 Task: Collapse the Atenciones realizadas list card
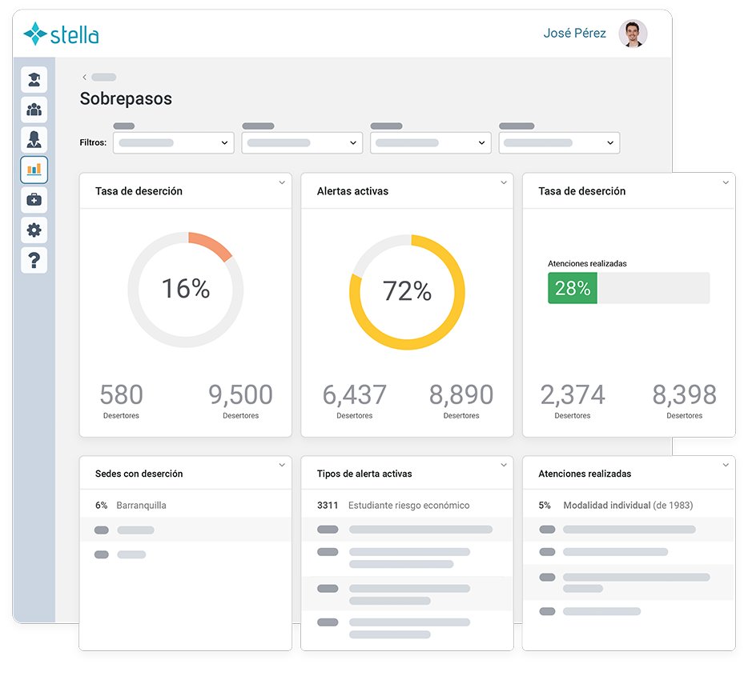coord(726,465)
